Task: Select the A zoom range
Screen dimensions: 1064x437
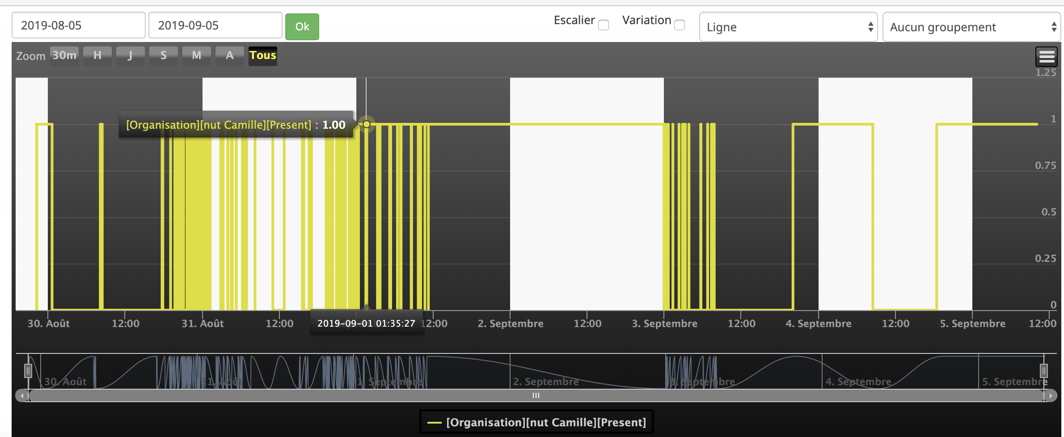Action: click(230, 55)
